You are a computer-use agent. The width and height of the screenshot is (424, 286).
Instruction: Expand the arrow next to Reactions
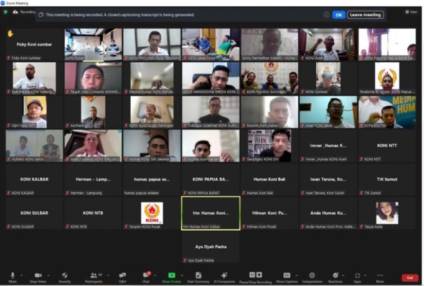(x=343, y=275)
